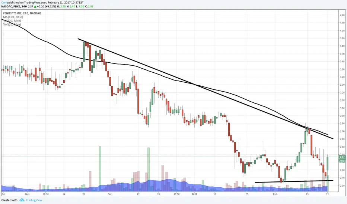
Task: Click the green up-arrow change indicator
Action: pos(35,6)
